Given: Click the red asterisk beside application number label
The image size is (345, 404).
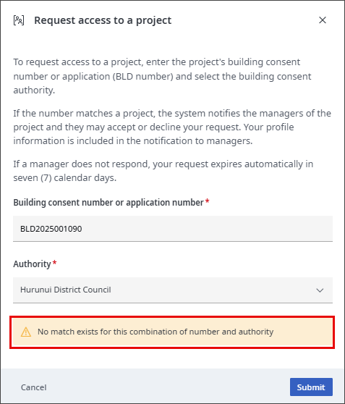Looking at the screenshot, I should pos(208,201).
